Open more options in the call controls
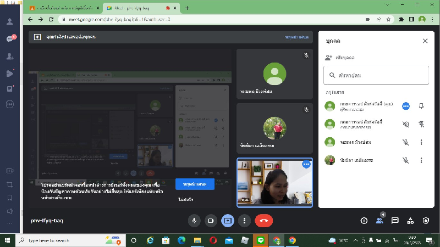The image size is (440, 247). tap(244, 220)
